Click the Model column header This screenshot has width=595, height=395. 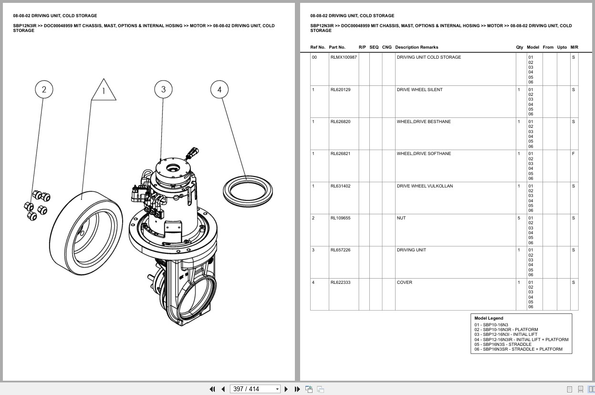(533, 47)
